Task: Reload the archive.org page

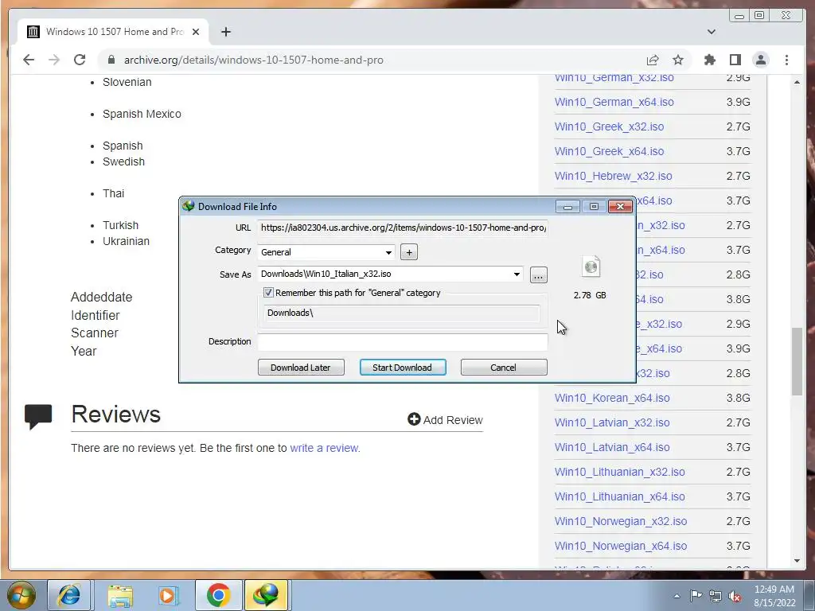Action: click(x=80, y=60)
